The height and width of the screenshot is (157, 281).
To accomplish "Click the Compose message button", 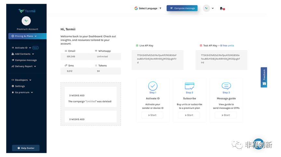I will click(182, 8).
